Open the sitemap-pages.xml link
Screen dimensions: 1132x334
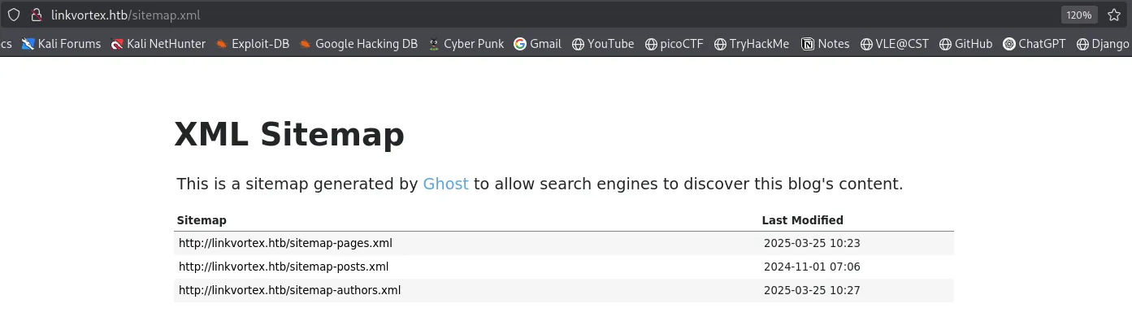click(285, 243)
